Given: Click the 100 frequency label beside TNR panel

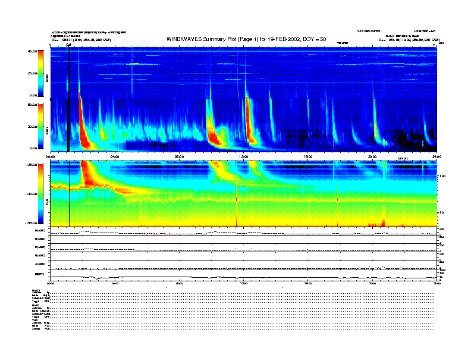Looking at the screenshot, I should [442, 176].
